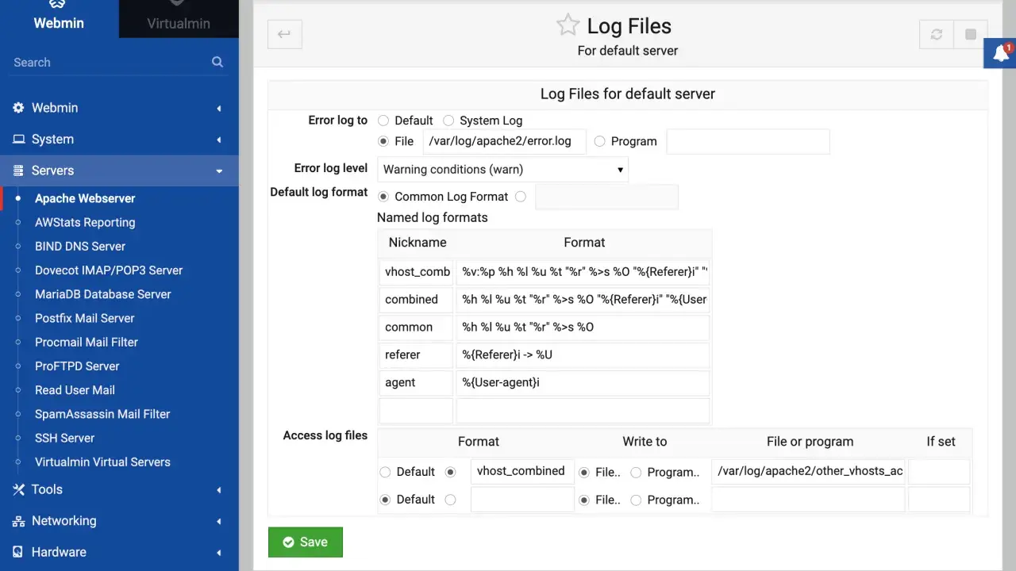Click the vhost_comb nickname field
This screenshot has width=1016, height=571.
coord(415,272)
